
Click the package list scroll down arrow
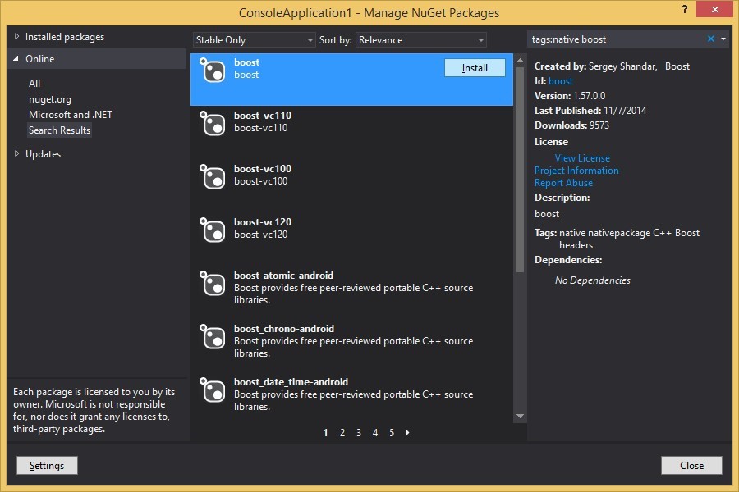(x=520, y=417)
